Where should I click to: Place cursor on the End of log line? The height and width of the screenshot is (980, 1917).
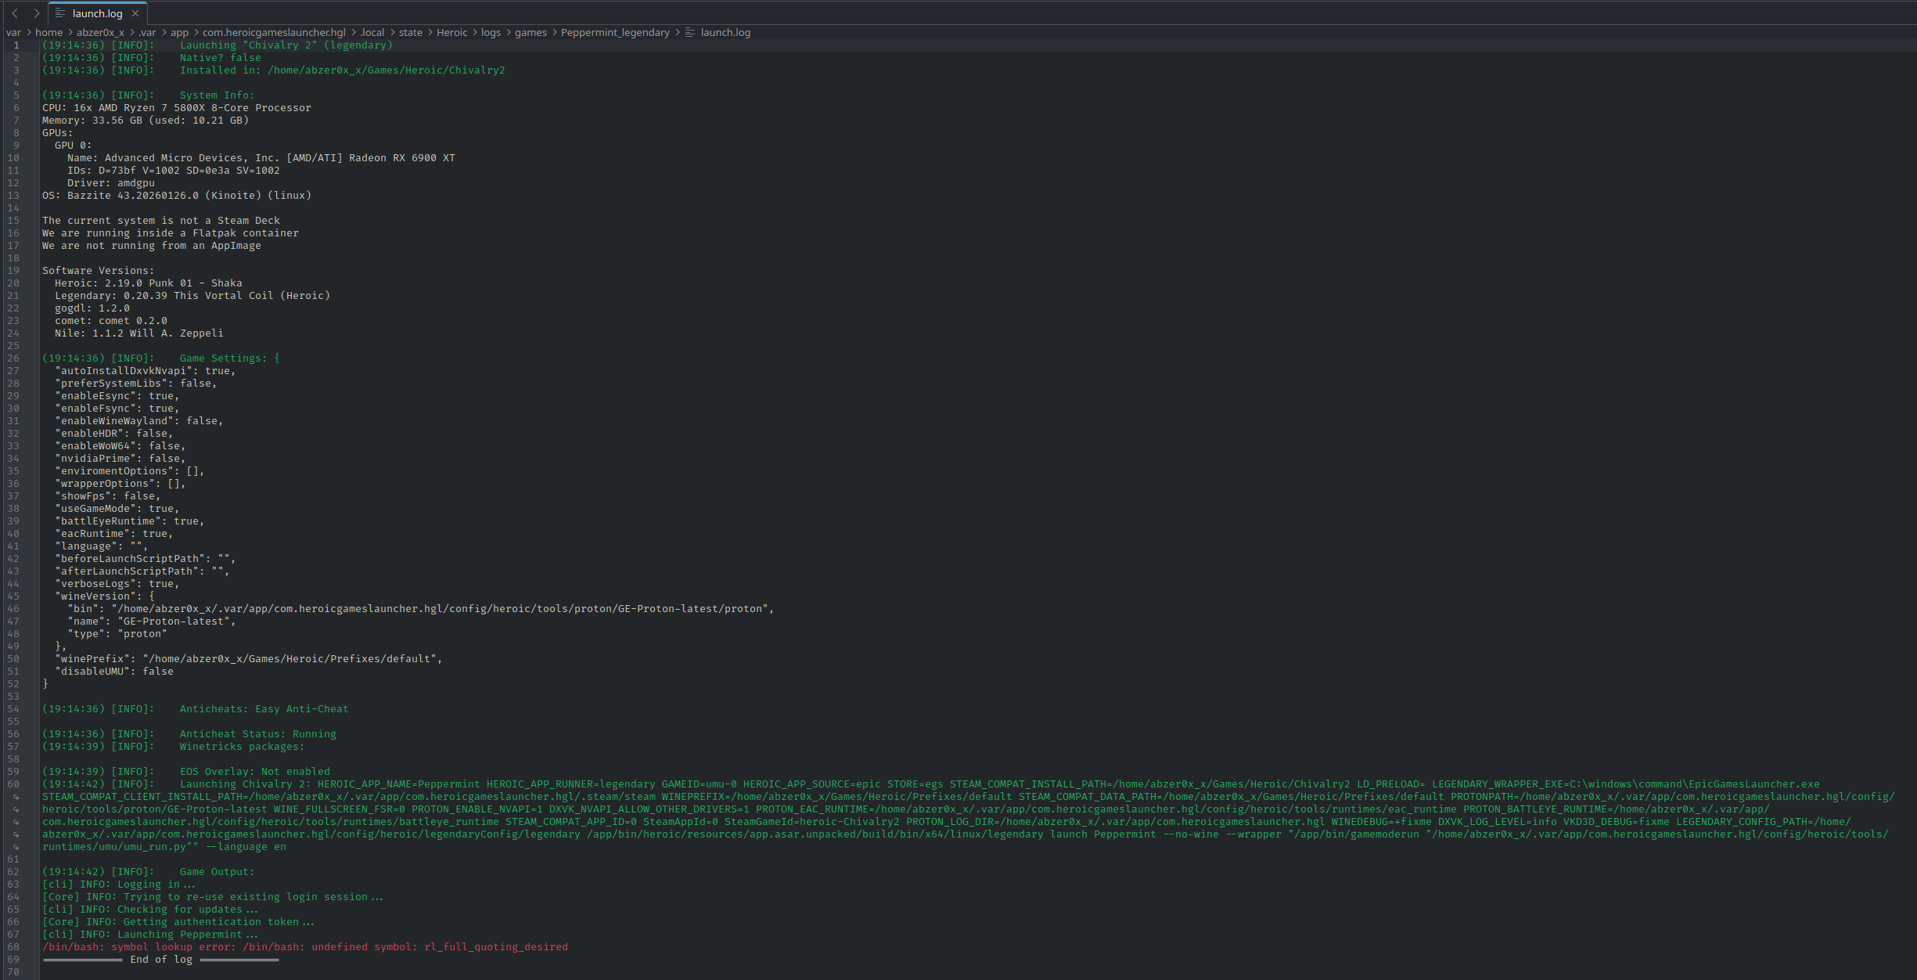[162, 959]
